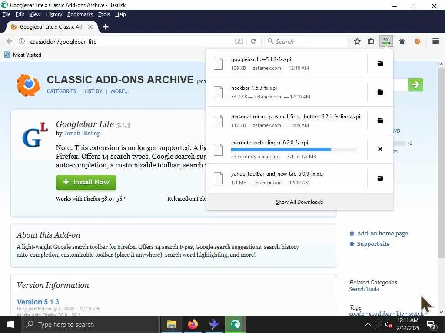Viewport: 445px width, 333px height.
Task: Open Firefox from taskbar
Action: pos(193,324)
